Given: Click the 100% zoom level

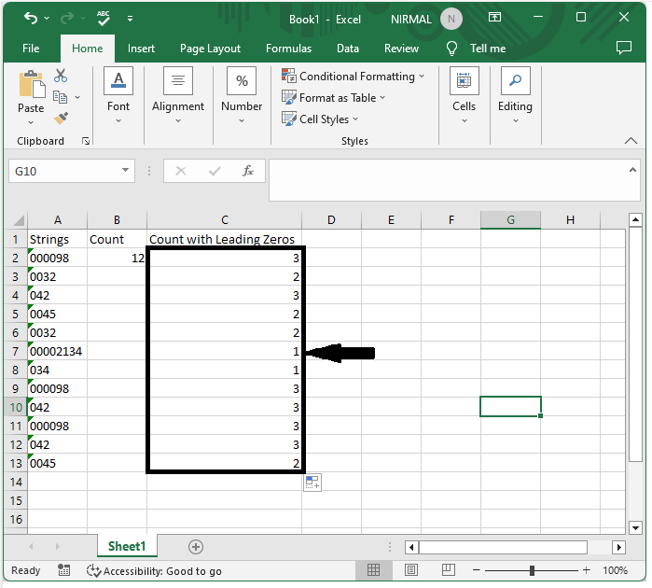Looking at the screenshot, I should point(615,570).
